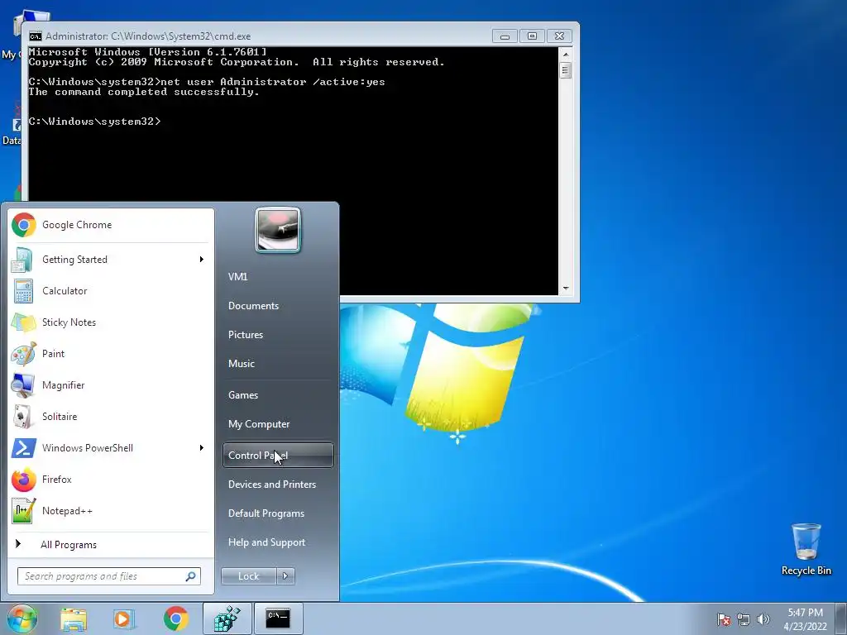
Task: Click the cmd scrollbar thumb
Action: click(x=566, y=71)
